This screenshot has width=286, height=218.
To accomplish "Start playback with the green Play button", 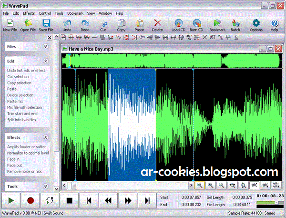I will (11, 200).
